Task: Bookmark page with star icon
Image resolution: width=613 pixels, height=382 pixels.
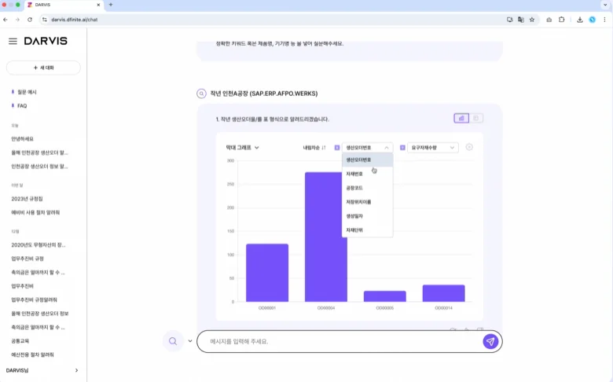Action: (x=532, y=19)
